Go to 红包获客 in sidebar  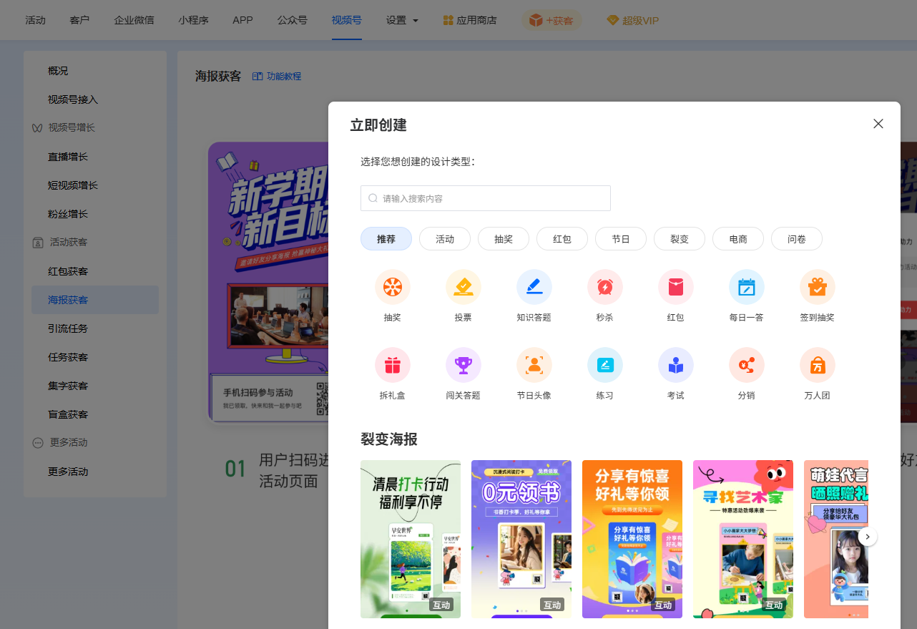click(x=68, y=271)
